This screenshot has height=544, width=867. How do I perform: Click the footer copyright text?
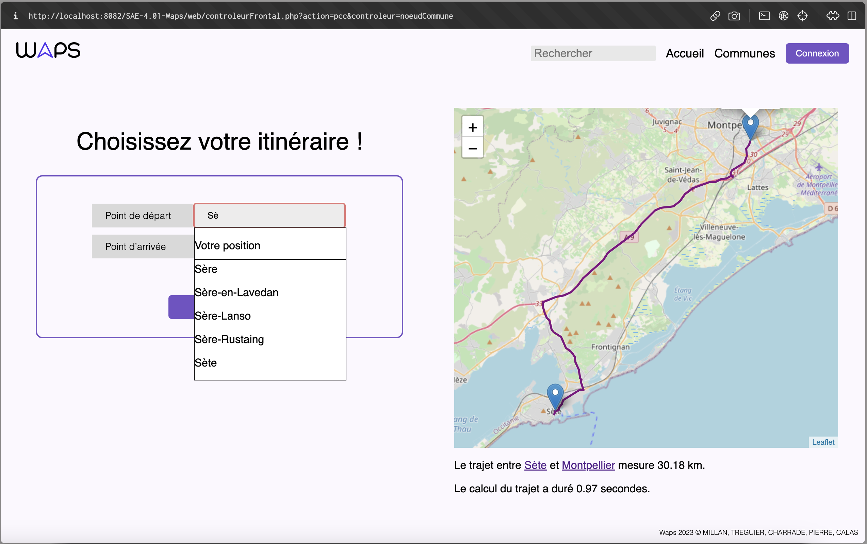[758, 532]
